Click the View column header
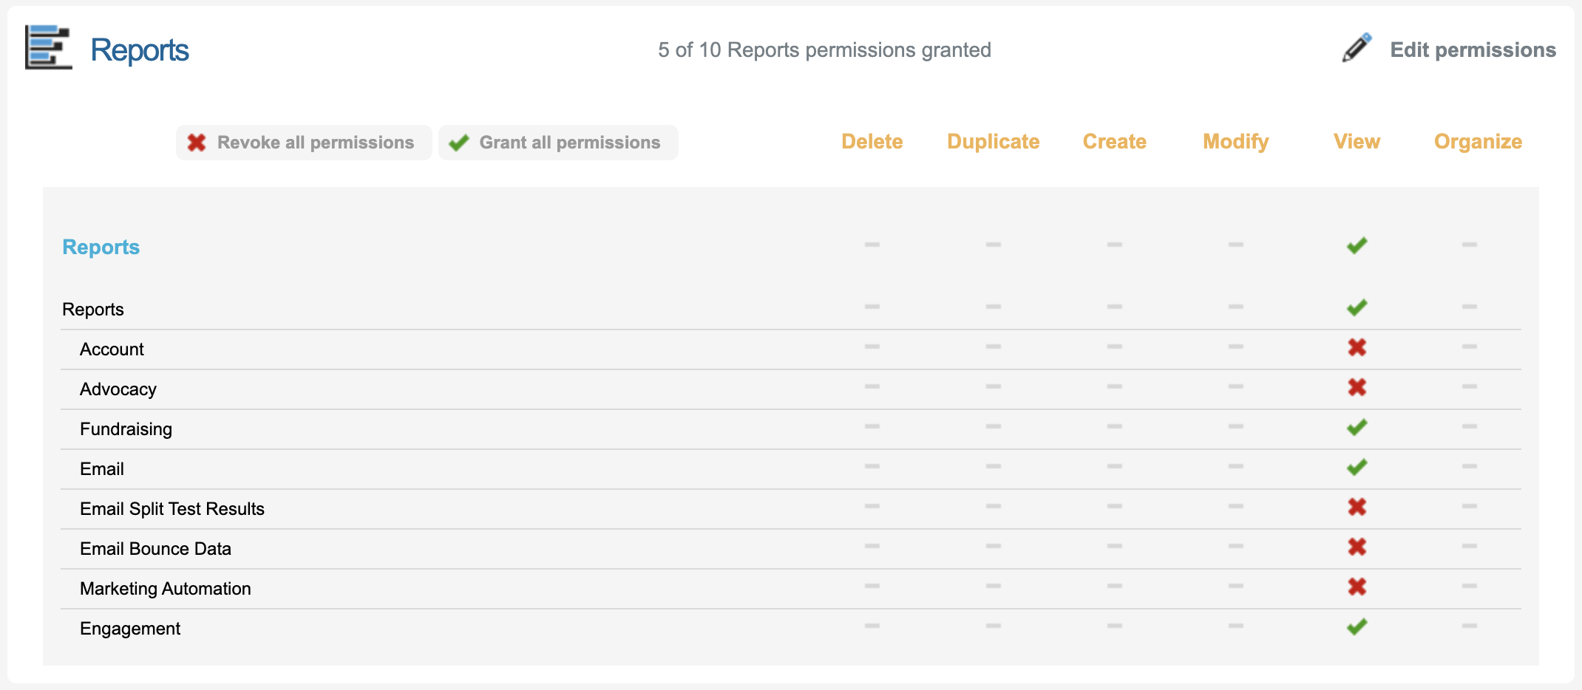The height and width of the screenshot is (690, 1582). pyautogui.click(x=1357, y=142)
